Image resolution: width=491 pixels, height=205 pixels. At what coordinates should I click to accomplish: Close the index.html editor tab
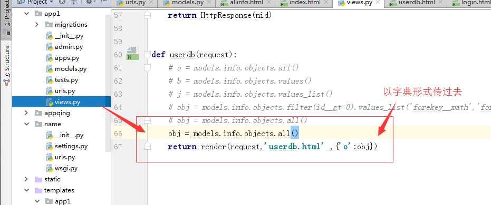326,3
